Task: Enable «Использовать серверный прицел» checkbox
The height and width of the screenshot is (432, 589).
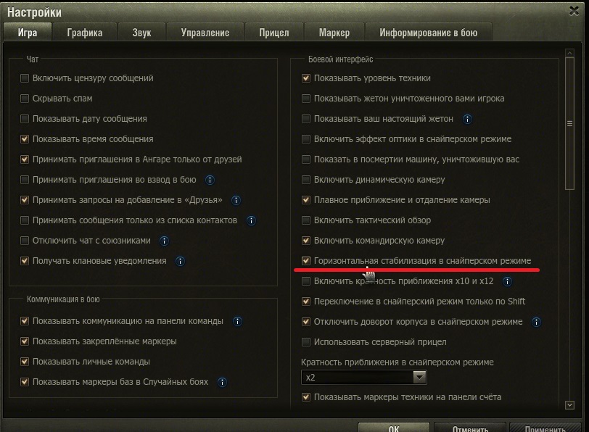Action: (306, 342)
